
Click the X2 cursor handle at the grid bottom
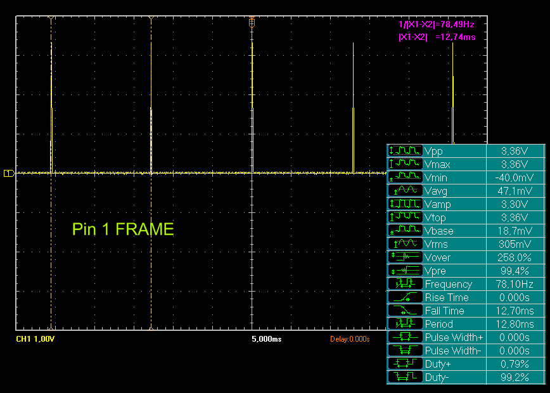(x=151, y=328)
